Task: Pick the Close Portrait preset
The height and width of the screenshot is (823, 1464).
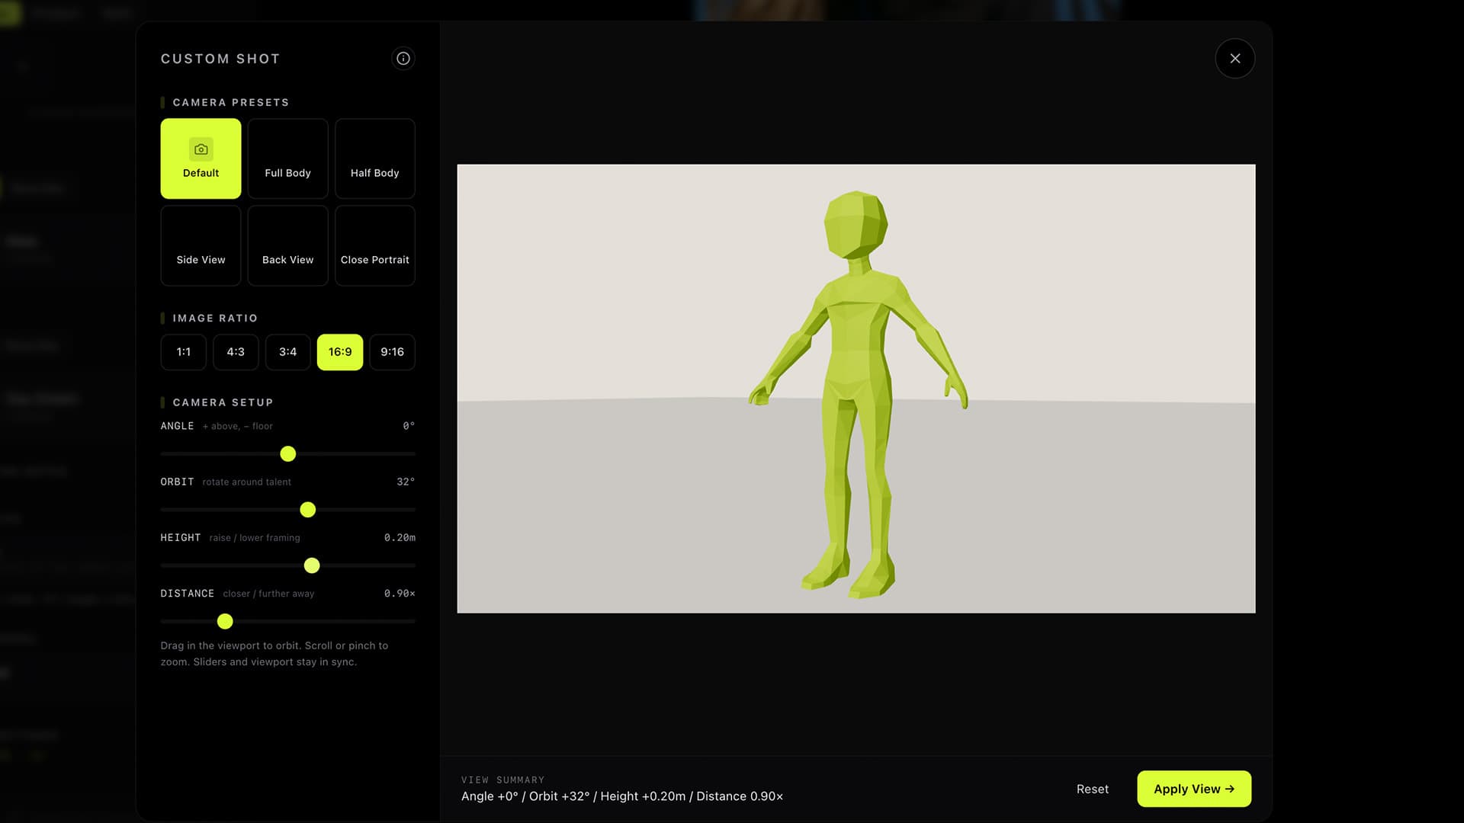Action: coord(374,245)
